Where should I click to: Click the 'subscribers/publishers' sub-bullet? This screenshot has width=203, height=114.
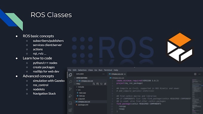point(48,41)
